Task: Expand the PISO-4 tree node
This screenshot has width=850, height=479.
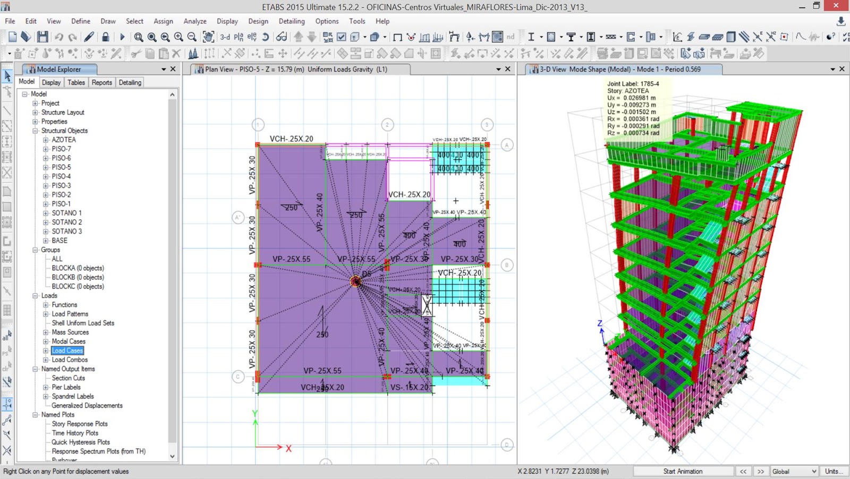Action: 46,176
